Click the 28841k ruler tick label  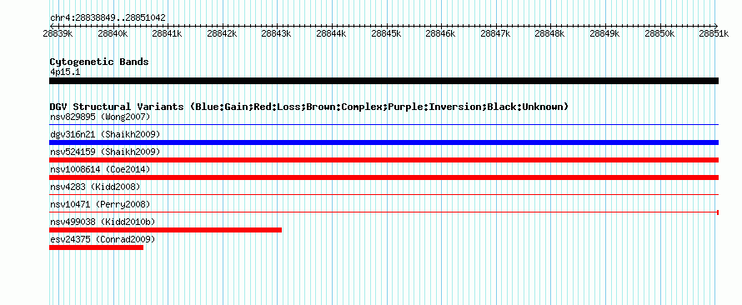[168, 33]
